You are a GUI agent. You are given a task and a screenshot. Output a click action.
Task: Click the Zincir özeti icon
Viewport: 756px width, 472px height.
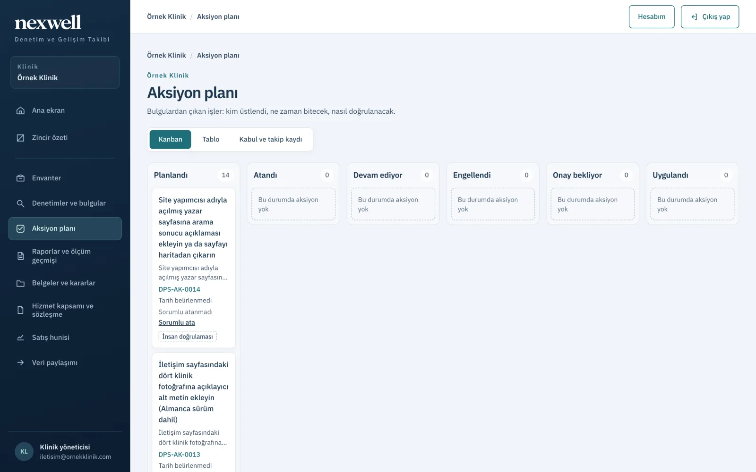point(20,138)
